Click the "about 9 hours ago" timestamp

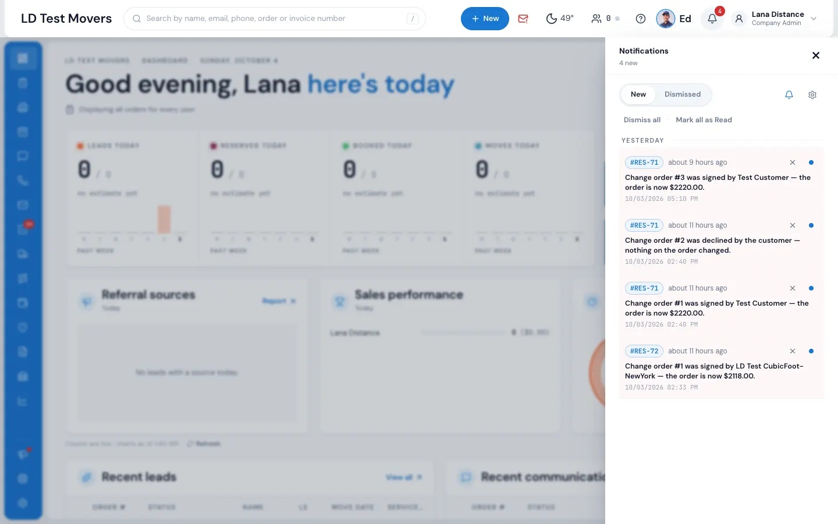(x=697, y=162)
